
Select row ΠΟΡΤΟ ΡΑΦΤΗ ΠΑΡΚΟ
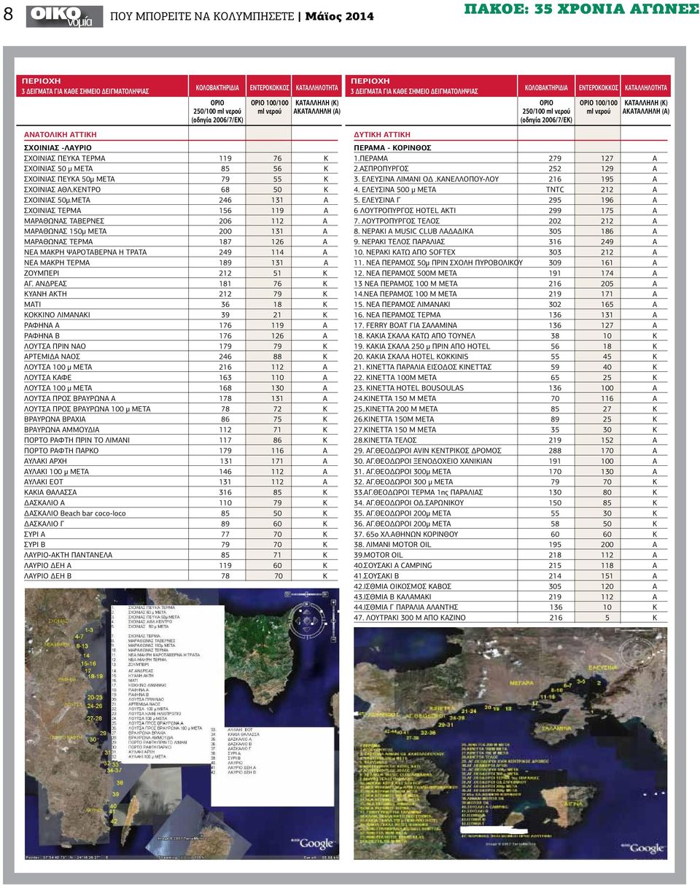(182, 451)
